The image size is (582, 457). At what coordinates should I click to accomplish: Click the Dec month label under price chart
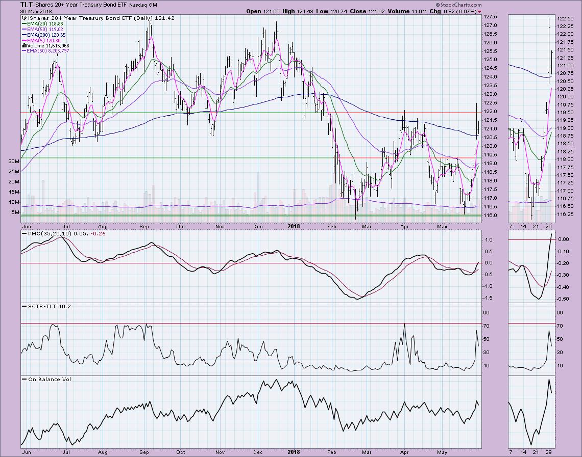pyautogui.click(x=258, y=224)
